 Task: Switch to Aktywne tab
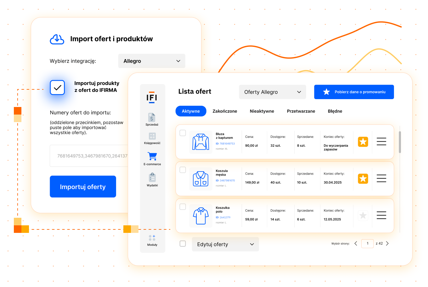(x=191, y=111)
